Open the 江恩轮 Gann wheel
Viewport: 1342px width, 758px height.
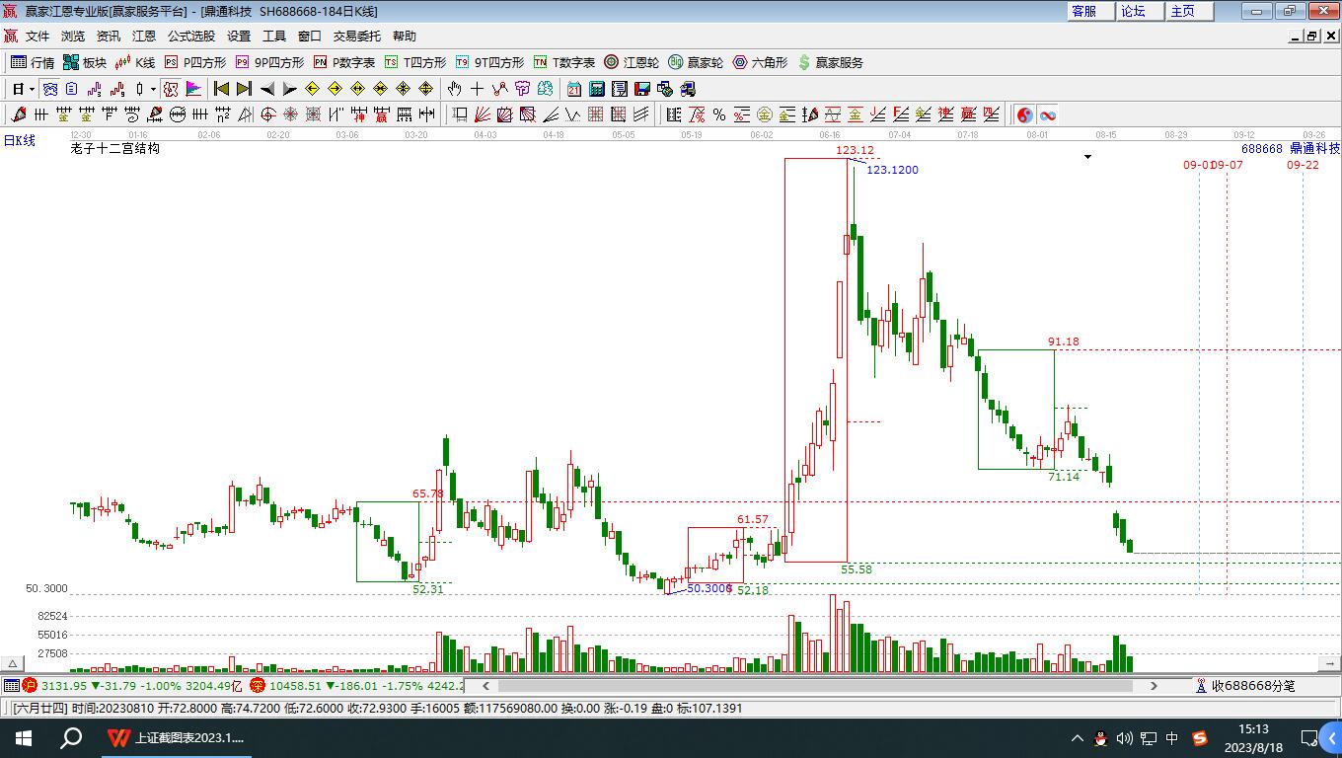click(632, 62)
